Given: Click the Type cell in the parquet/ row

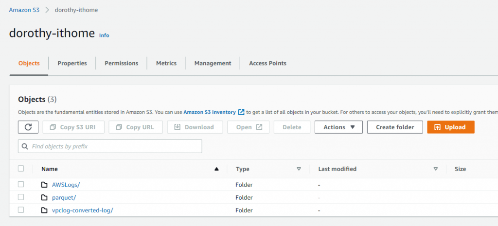Looking at the screenshot, I should (244, 197).
